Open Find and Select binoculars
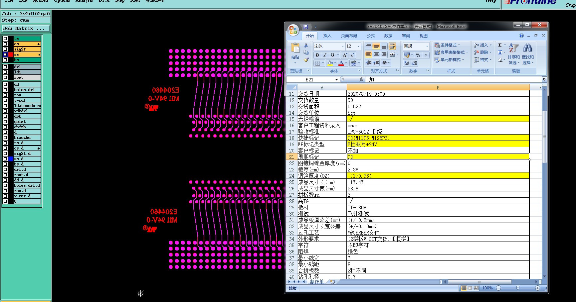576x302 pixels. (527, 53)
